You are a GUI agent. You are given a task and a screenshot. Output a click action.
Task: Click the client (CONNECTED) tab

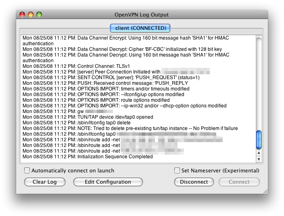140,28
